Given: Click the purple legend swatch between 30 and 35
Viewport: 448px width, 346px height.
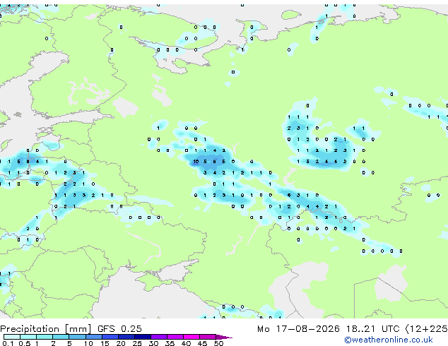Looking at the screenshot, I should coord(159,337).
